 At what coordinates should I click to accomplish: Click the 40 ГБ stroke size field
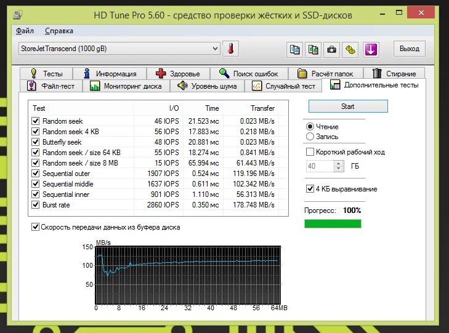click(x=320, y=166)
